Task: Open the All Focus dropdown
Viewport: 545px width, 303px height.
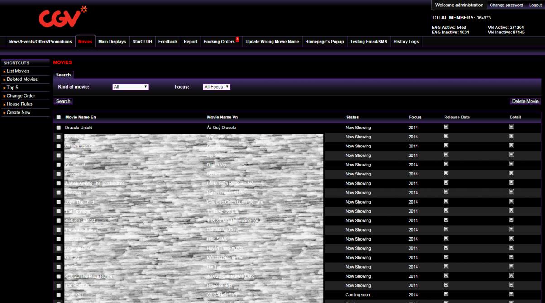Action: click(x=216, y=87)
